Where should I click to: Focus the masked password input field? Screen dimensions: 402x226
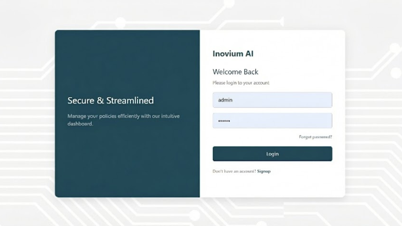[x=272, y=121]
